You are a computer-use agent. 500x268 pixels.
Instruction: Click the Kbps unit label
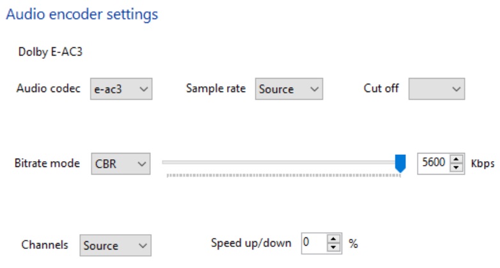point(483,163)
